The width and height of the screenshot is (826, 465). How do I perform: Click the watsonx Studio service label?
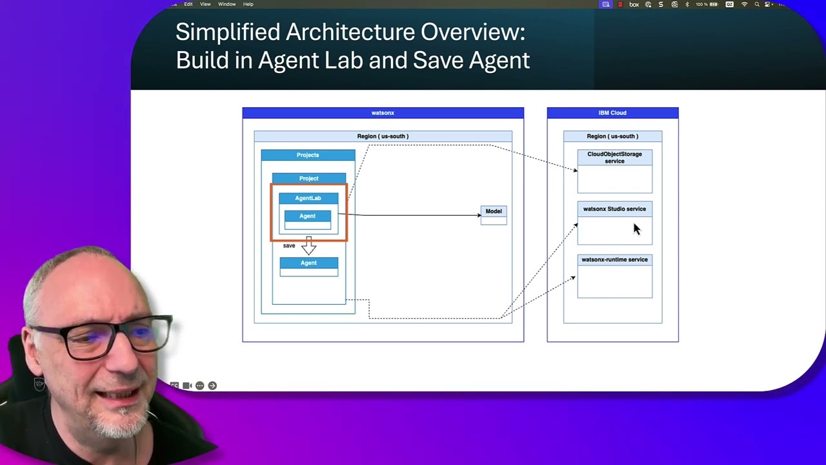pos(614,209)
